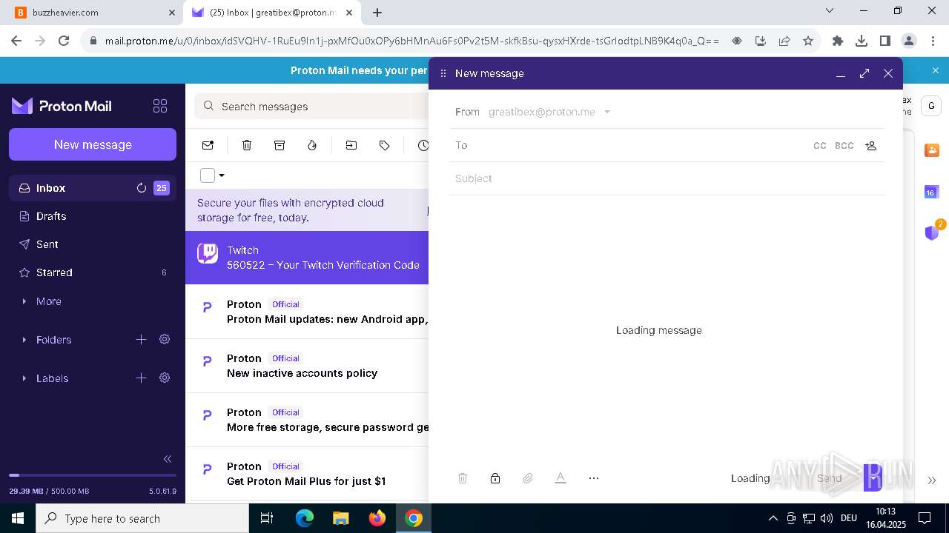Open more composer options ellipsis
Screen dimensions: 949x533
click(593, 478)
